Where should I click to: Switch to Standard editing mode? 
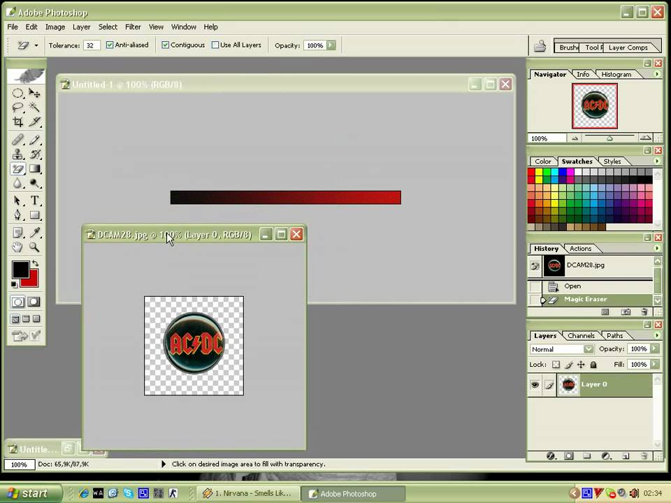(x=17, y=302)
